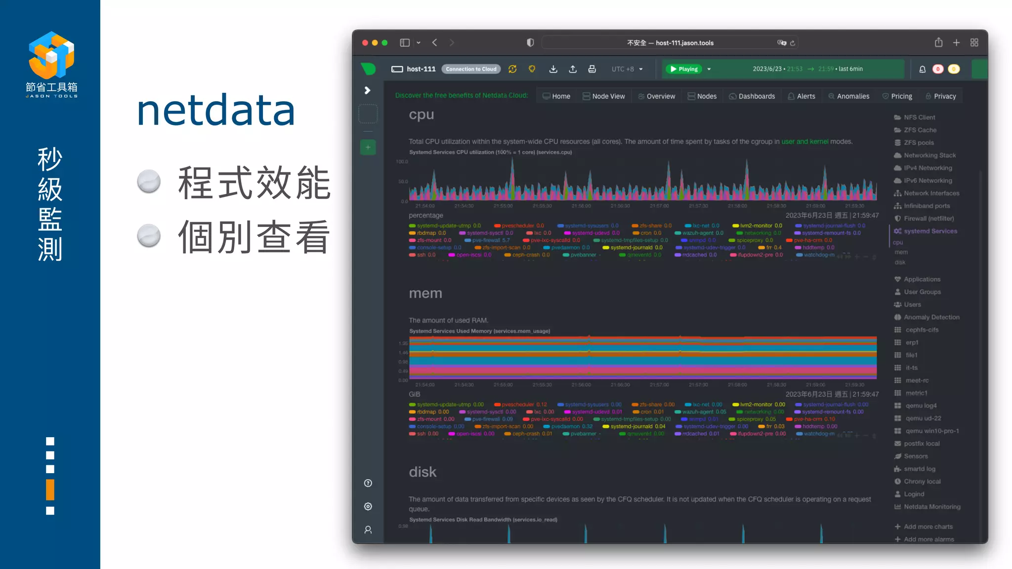Select Firewall (netfilter) in the right menu
1012x569 pixels.
924,218
